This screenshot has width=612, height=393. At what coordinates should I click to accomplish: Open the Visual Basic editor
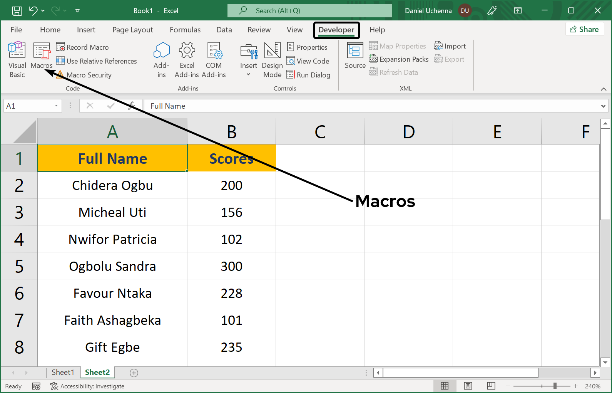(x=17, y=60)
